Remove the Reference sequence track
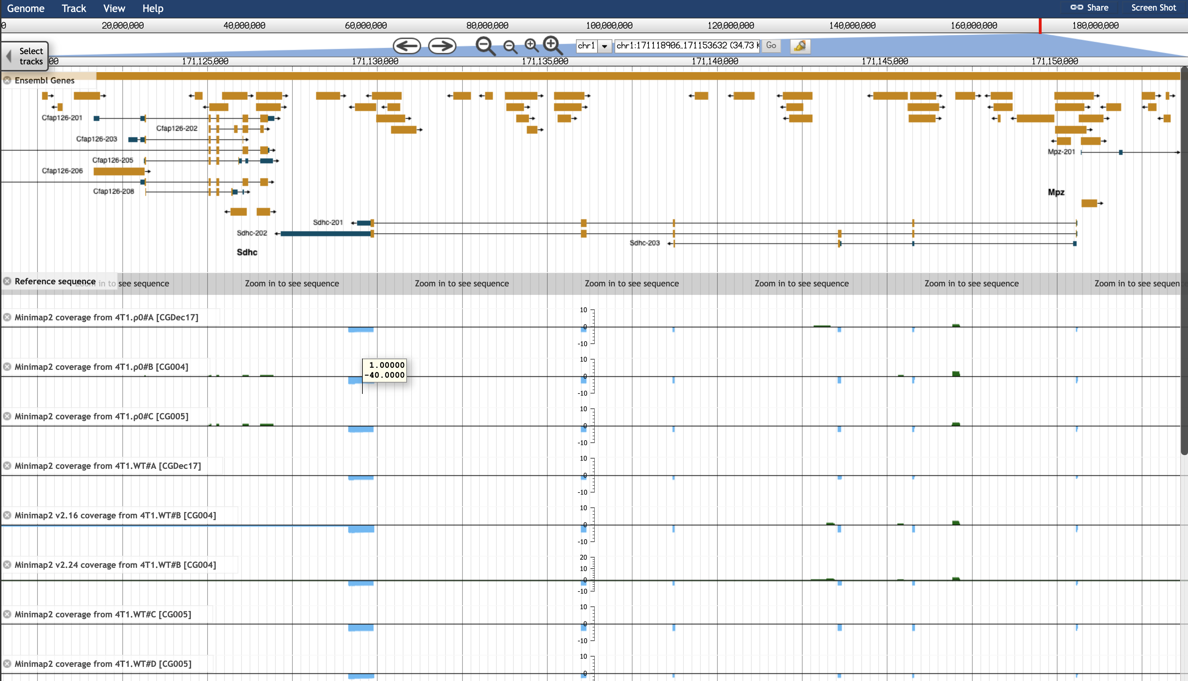1188x681 pixels. pyautogui.click(x=7, y=281)
